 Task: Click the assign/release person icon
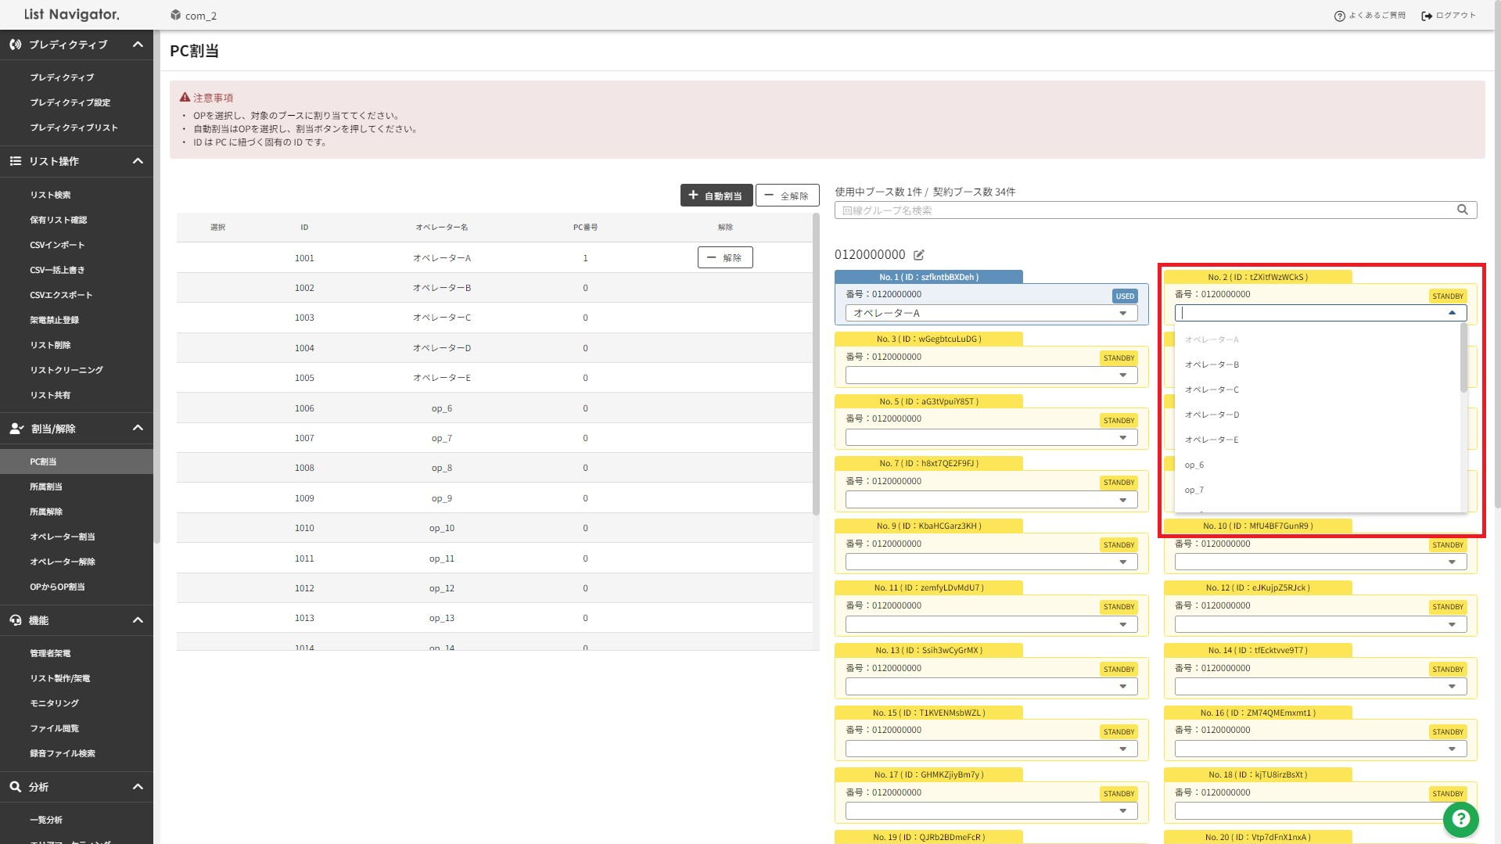click(x=16, y=428)
